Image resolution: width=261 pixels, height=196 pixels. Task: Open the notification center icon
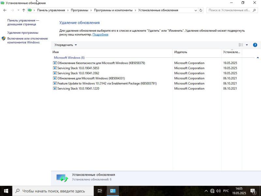[x=253, y=191]
